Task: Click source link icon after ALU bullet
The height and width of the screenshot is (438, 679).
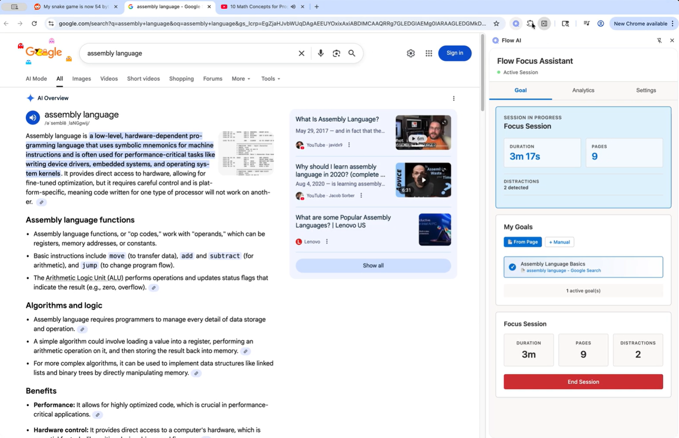Action: 154,288
